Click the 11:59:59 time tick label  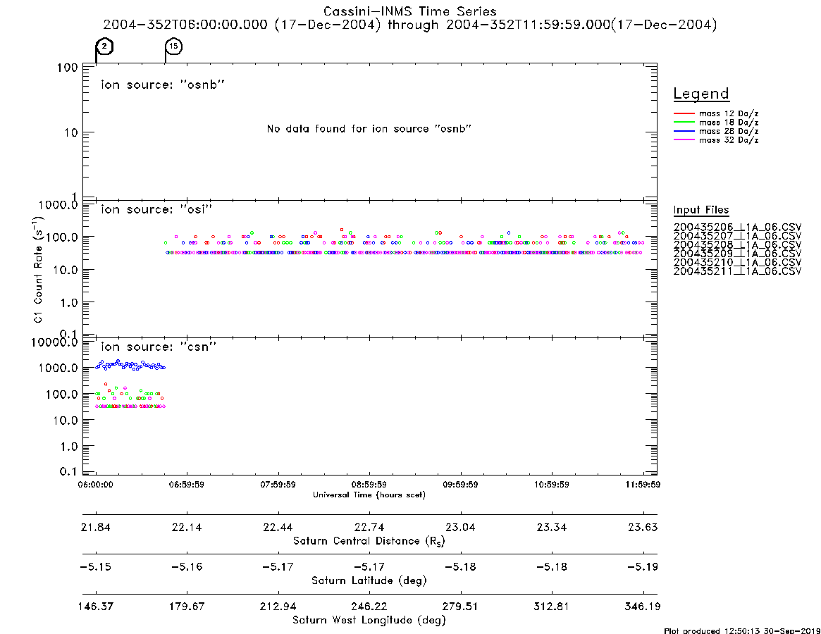pyautogui.click(x=643, y=485)
